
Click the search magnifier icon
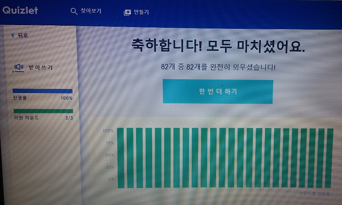tap(74, 11)
